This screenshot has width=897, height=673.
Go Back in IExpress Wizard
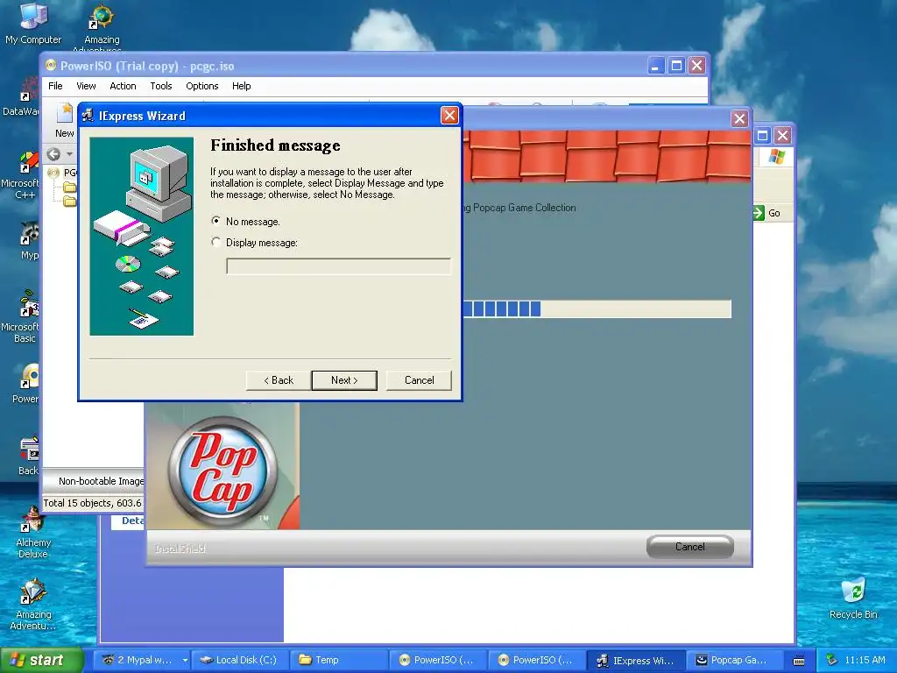pos(278,380)
